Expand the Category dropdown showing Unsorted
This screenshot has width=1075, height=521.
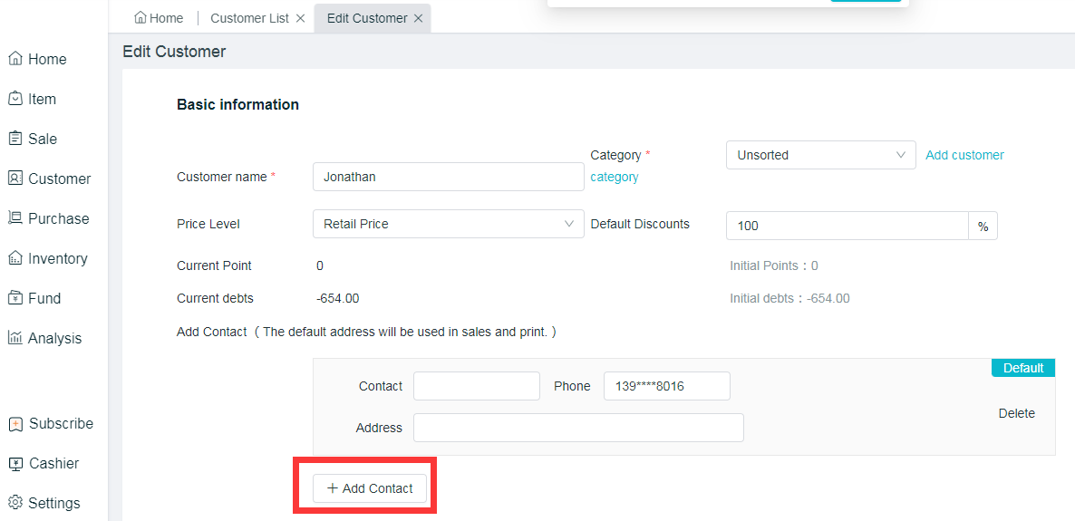820,155
